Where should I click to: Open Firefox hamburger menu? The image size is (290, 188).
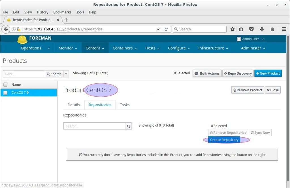(284, 29)
